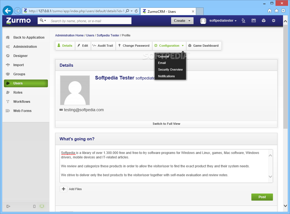Click the Import upload icon
Image resolution: width=290 pixels, height=214 pixels.
[8, 65]
